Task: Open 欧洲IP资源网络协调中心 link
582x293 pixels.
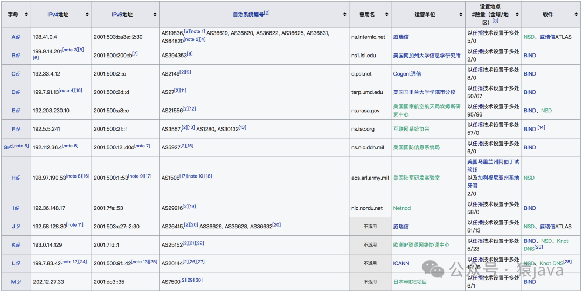Action: coord(421,245)
